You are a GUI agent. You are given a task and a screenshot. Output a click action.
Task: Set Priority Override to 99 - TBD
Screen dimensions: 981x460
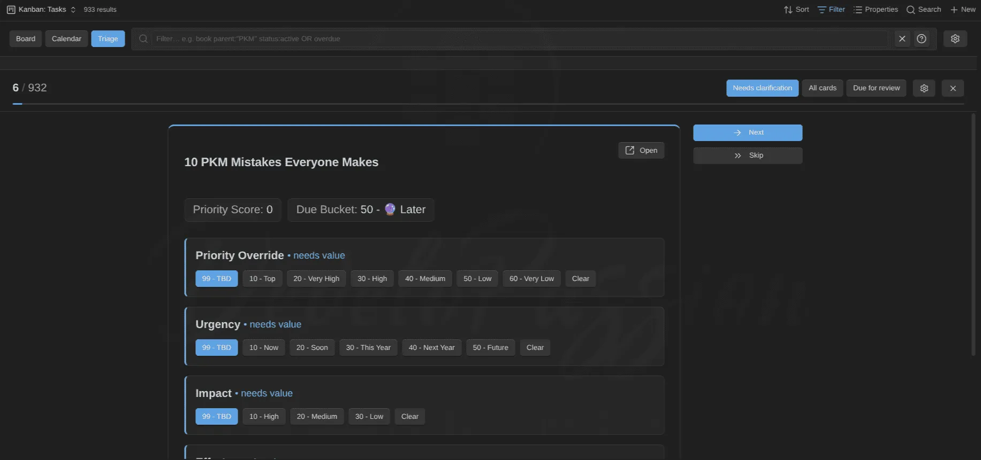click(217, 279)
